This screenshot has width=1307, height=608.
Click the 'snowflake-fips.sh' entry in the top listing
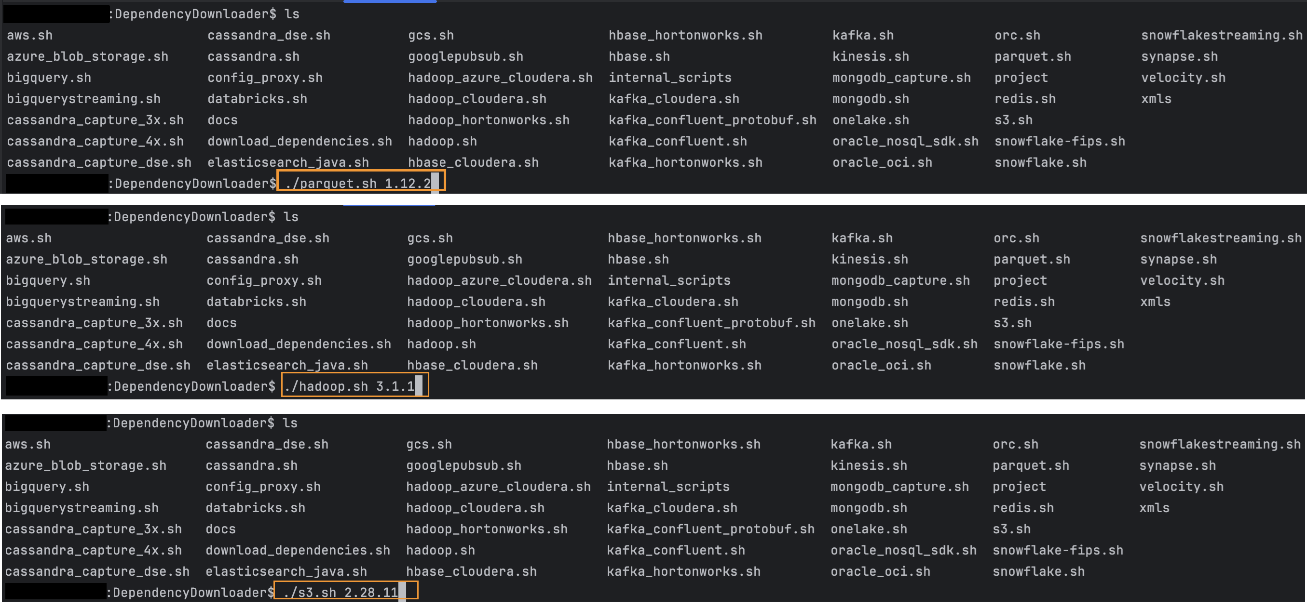tap(1060, 141)
